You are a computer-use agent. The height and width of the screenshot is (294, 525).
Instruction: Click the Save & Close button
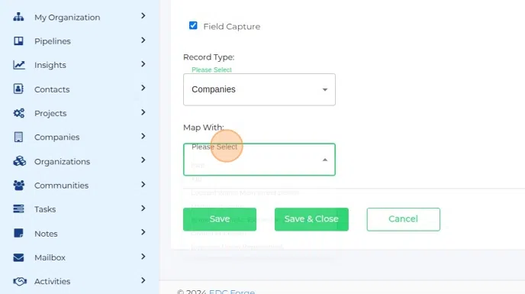coord(311,219)
